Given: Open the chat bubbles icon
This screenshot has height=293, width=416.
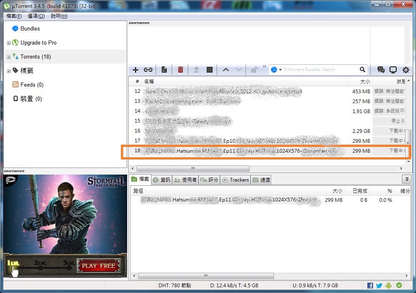Looking at the screenshot, I should (x=381, y=70).
